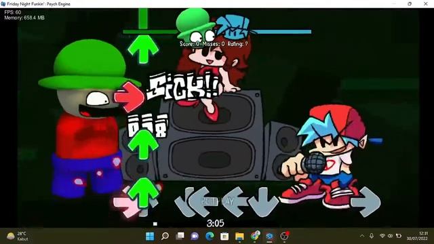Show hidden system tray icons chevron
The width and height of the screenshot is (434, 244).
pyautogui.click(x=362, y=236)
